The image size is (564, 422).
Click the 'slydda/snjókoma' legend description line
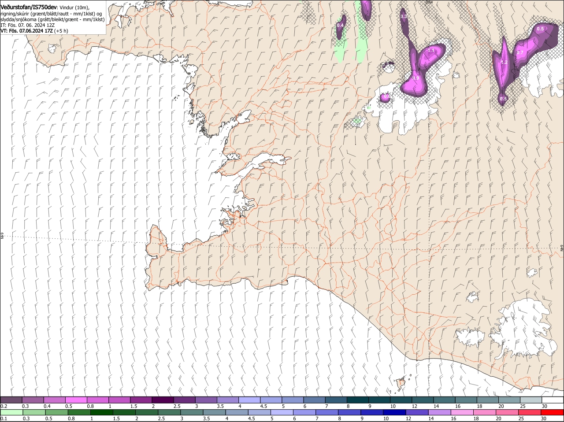[x=52, y=19]
